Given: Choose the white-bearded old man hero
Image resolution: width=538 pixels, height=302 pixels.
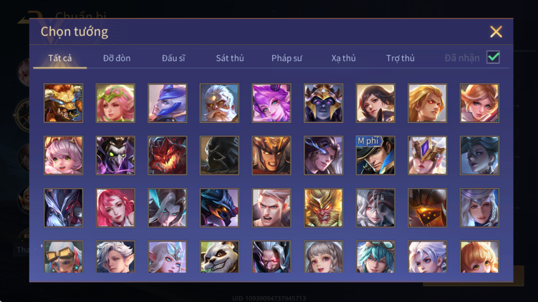Looking at the screenshot, I should [x=219, y=103].
